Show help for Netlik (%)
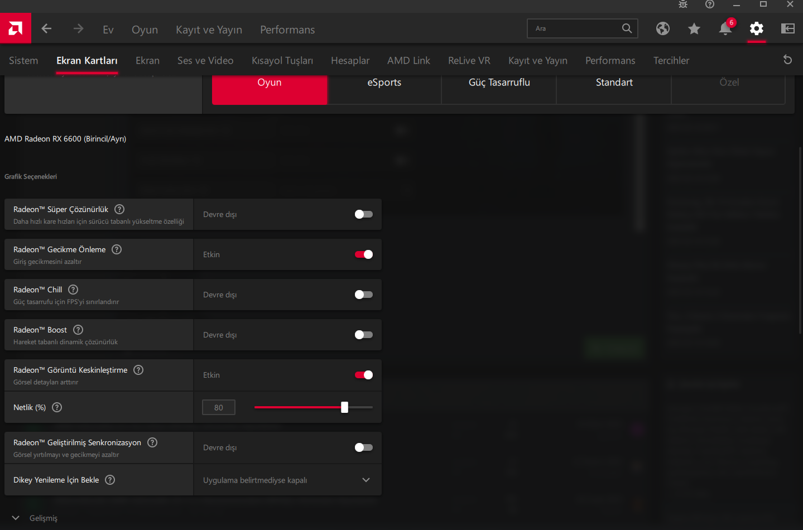This screenshot has width=803, height=530. pyautogui.click(x=57, y=407)
